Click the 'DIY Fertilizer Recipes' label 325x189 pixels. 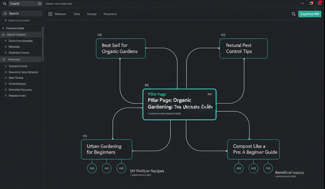pyautogui.click(x=147, y=171)
